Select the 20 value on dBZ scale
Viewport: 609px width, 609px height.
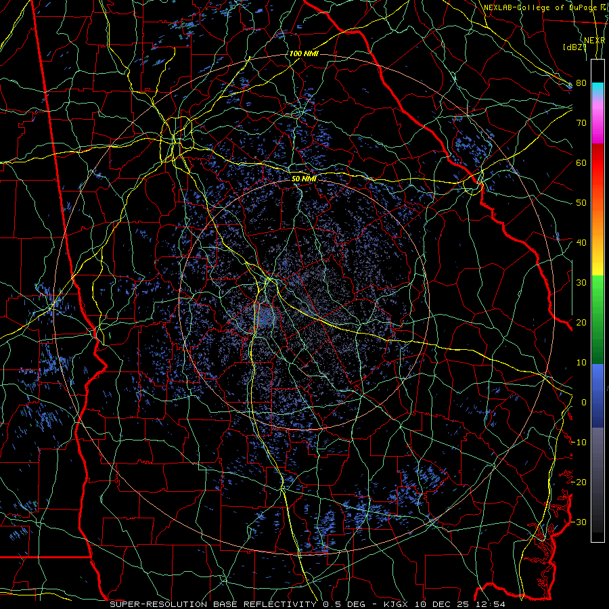581,322
